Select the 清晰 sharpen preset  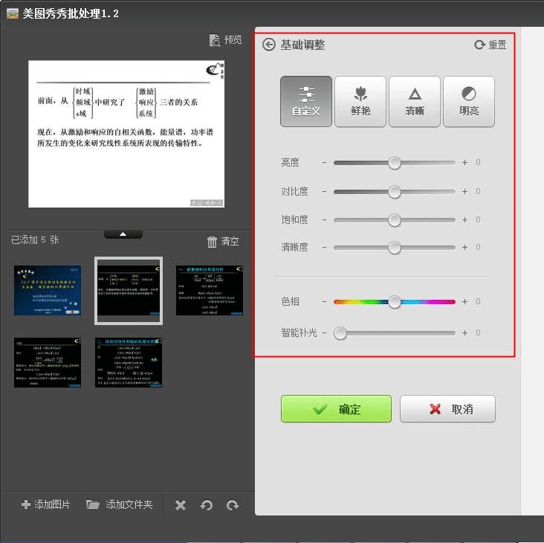415,101
